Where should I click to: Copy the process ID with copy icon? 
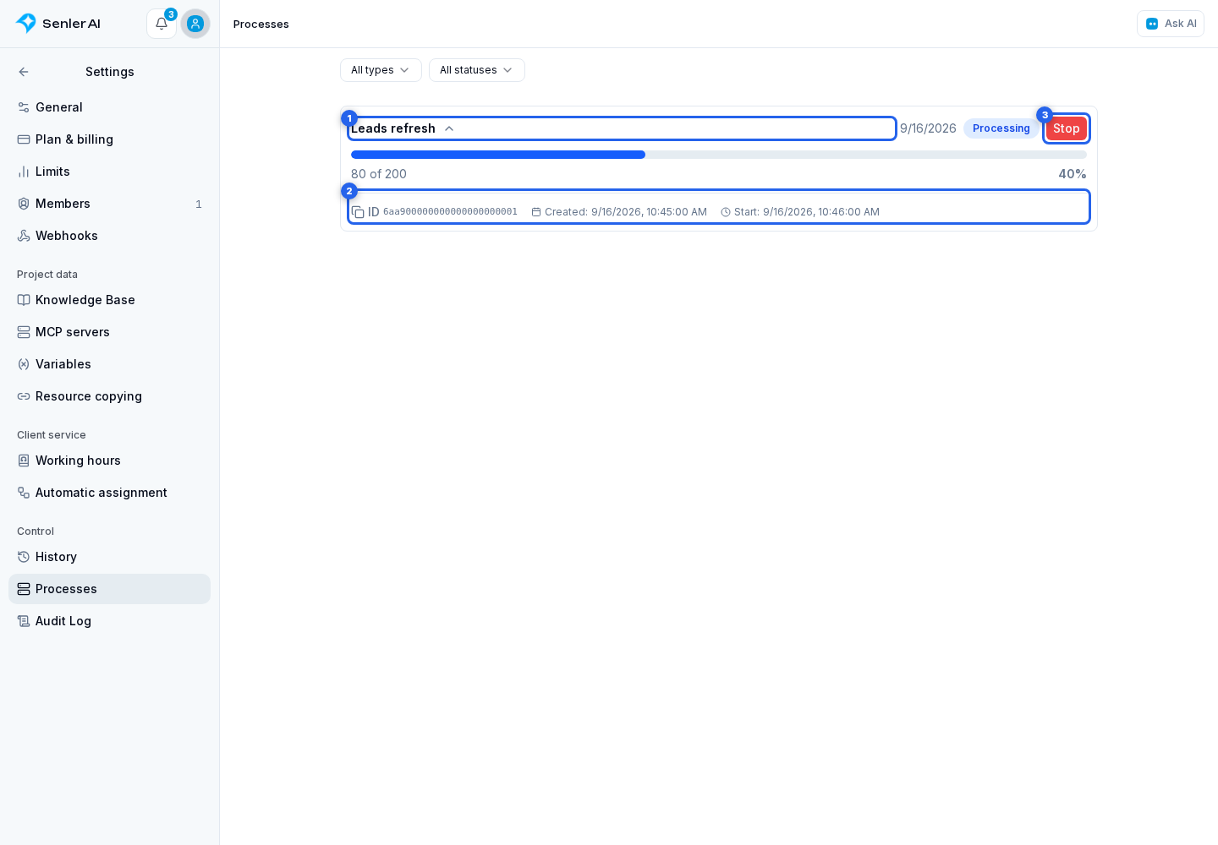(358, 212)
